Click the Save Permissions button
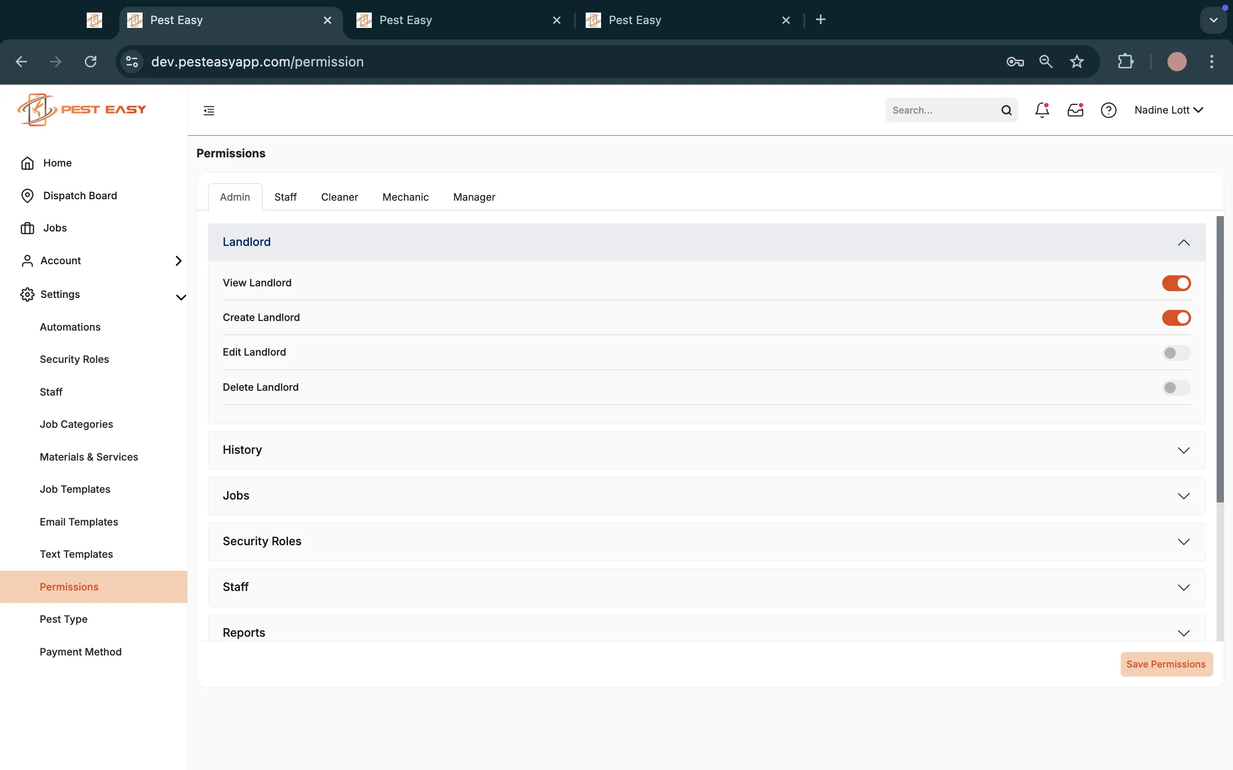1233x770 pixels. (x=1166, y=664)
